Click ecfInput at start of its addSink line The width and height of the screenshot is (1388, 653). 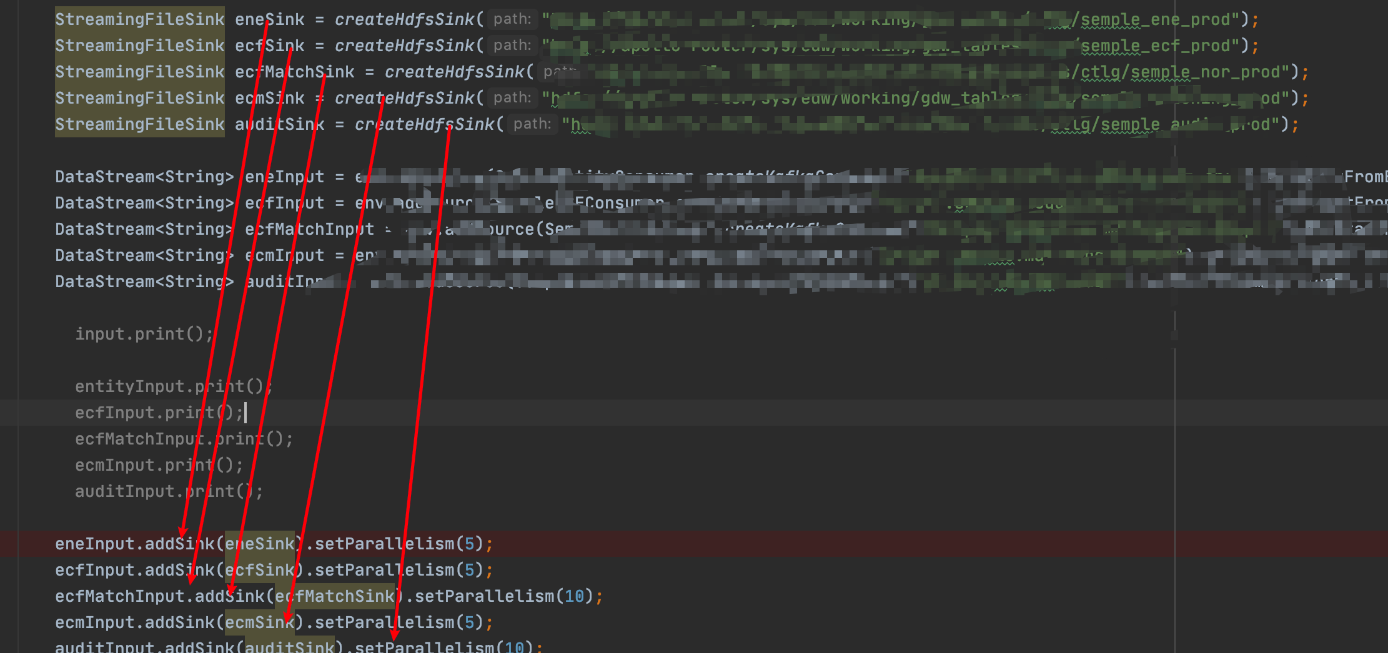[95, 570]
